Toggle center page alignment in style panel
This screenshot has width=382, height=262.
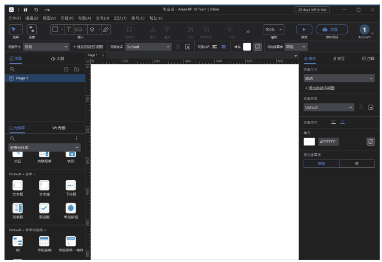(x=343, y=122)
